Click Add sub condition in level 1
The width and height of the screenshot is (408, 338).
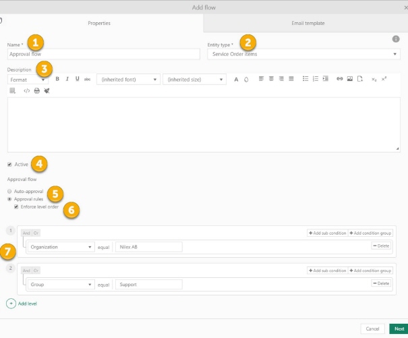pos(327,233)
